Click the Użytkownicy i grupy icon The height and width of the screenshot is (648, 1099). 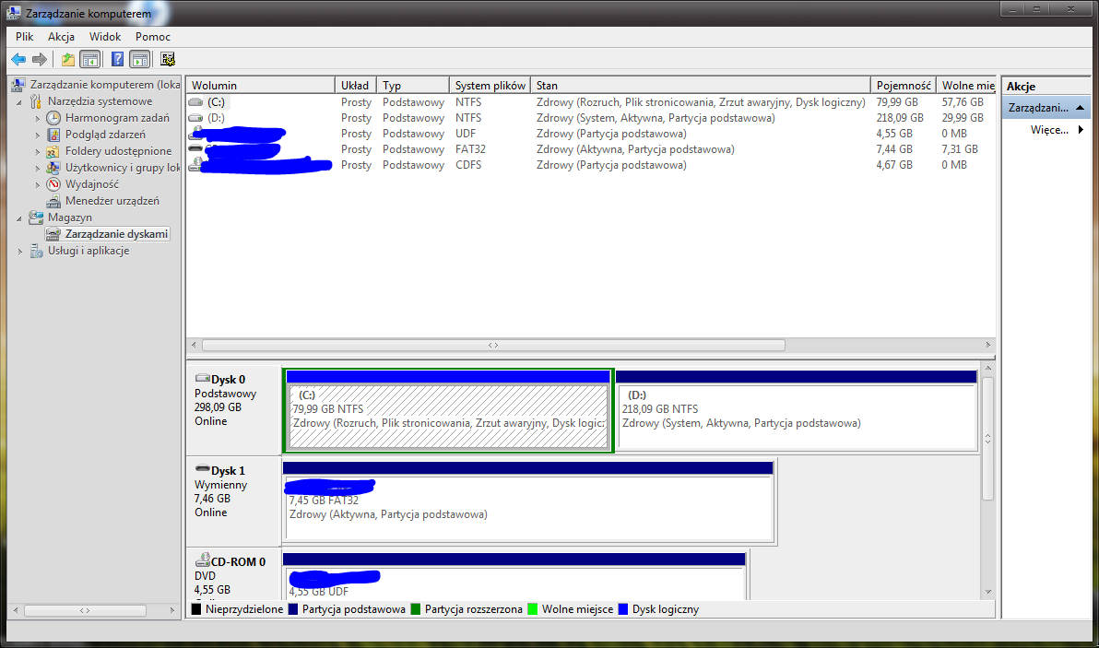pyautogui.click(x=53, y=168)
